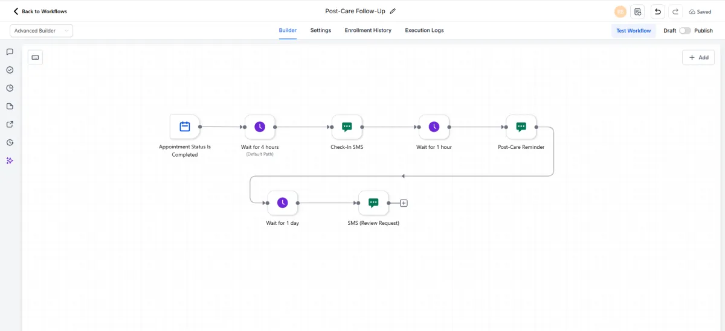This screenshot has width=725, height=331.
Task: Open the Execution Logs tab
Action: point(424,30)
